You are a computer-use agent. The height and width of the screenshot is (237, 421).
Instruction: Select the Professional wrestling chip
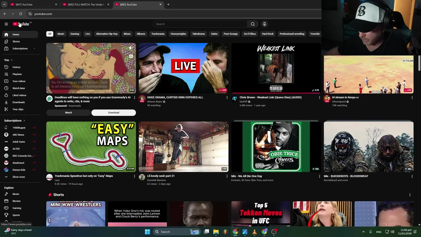(292, 34)
